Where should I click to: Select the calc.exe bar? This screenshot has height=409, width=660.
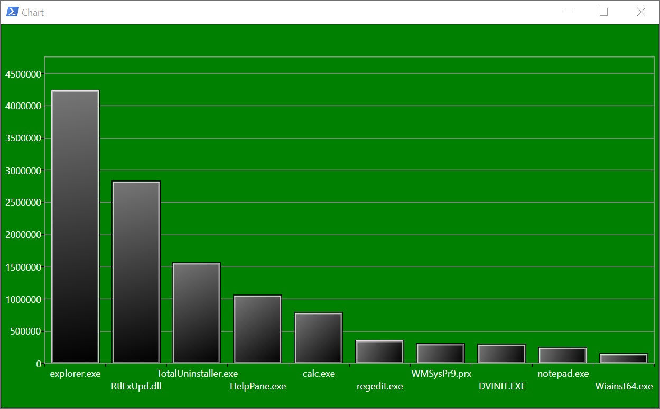point(319,338)
